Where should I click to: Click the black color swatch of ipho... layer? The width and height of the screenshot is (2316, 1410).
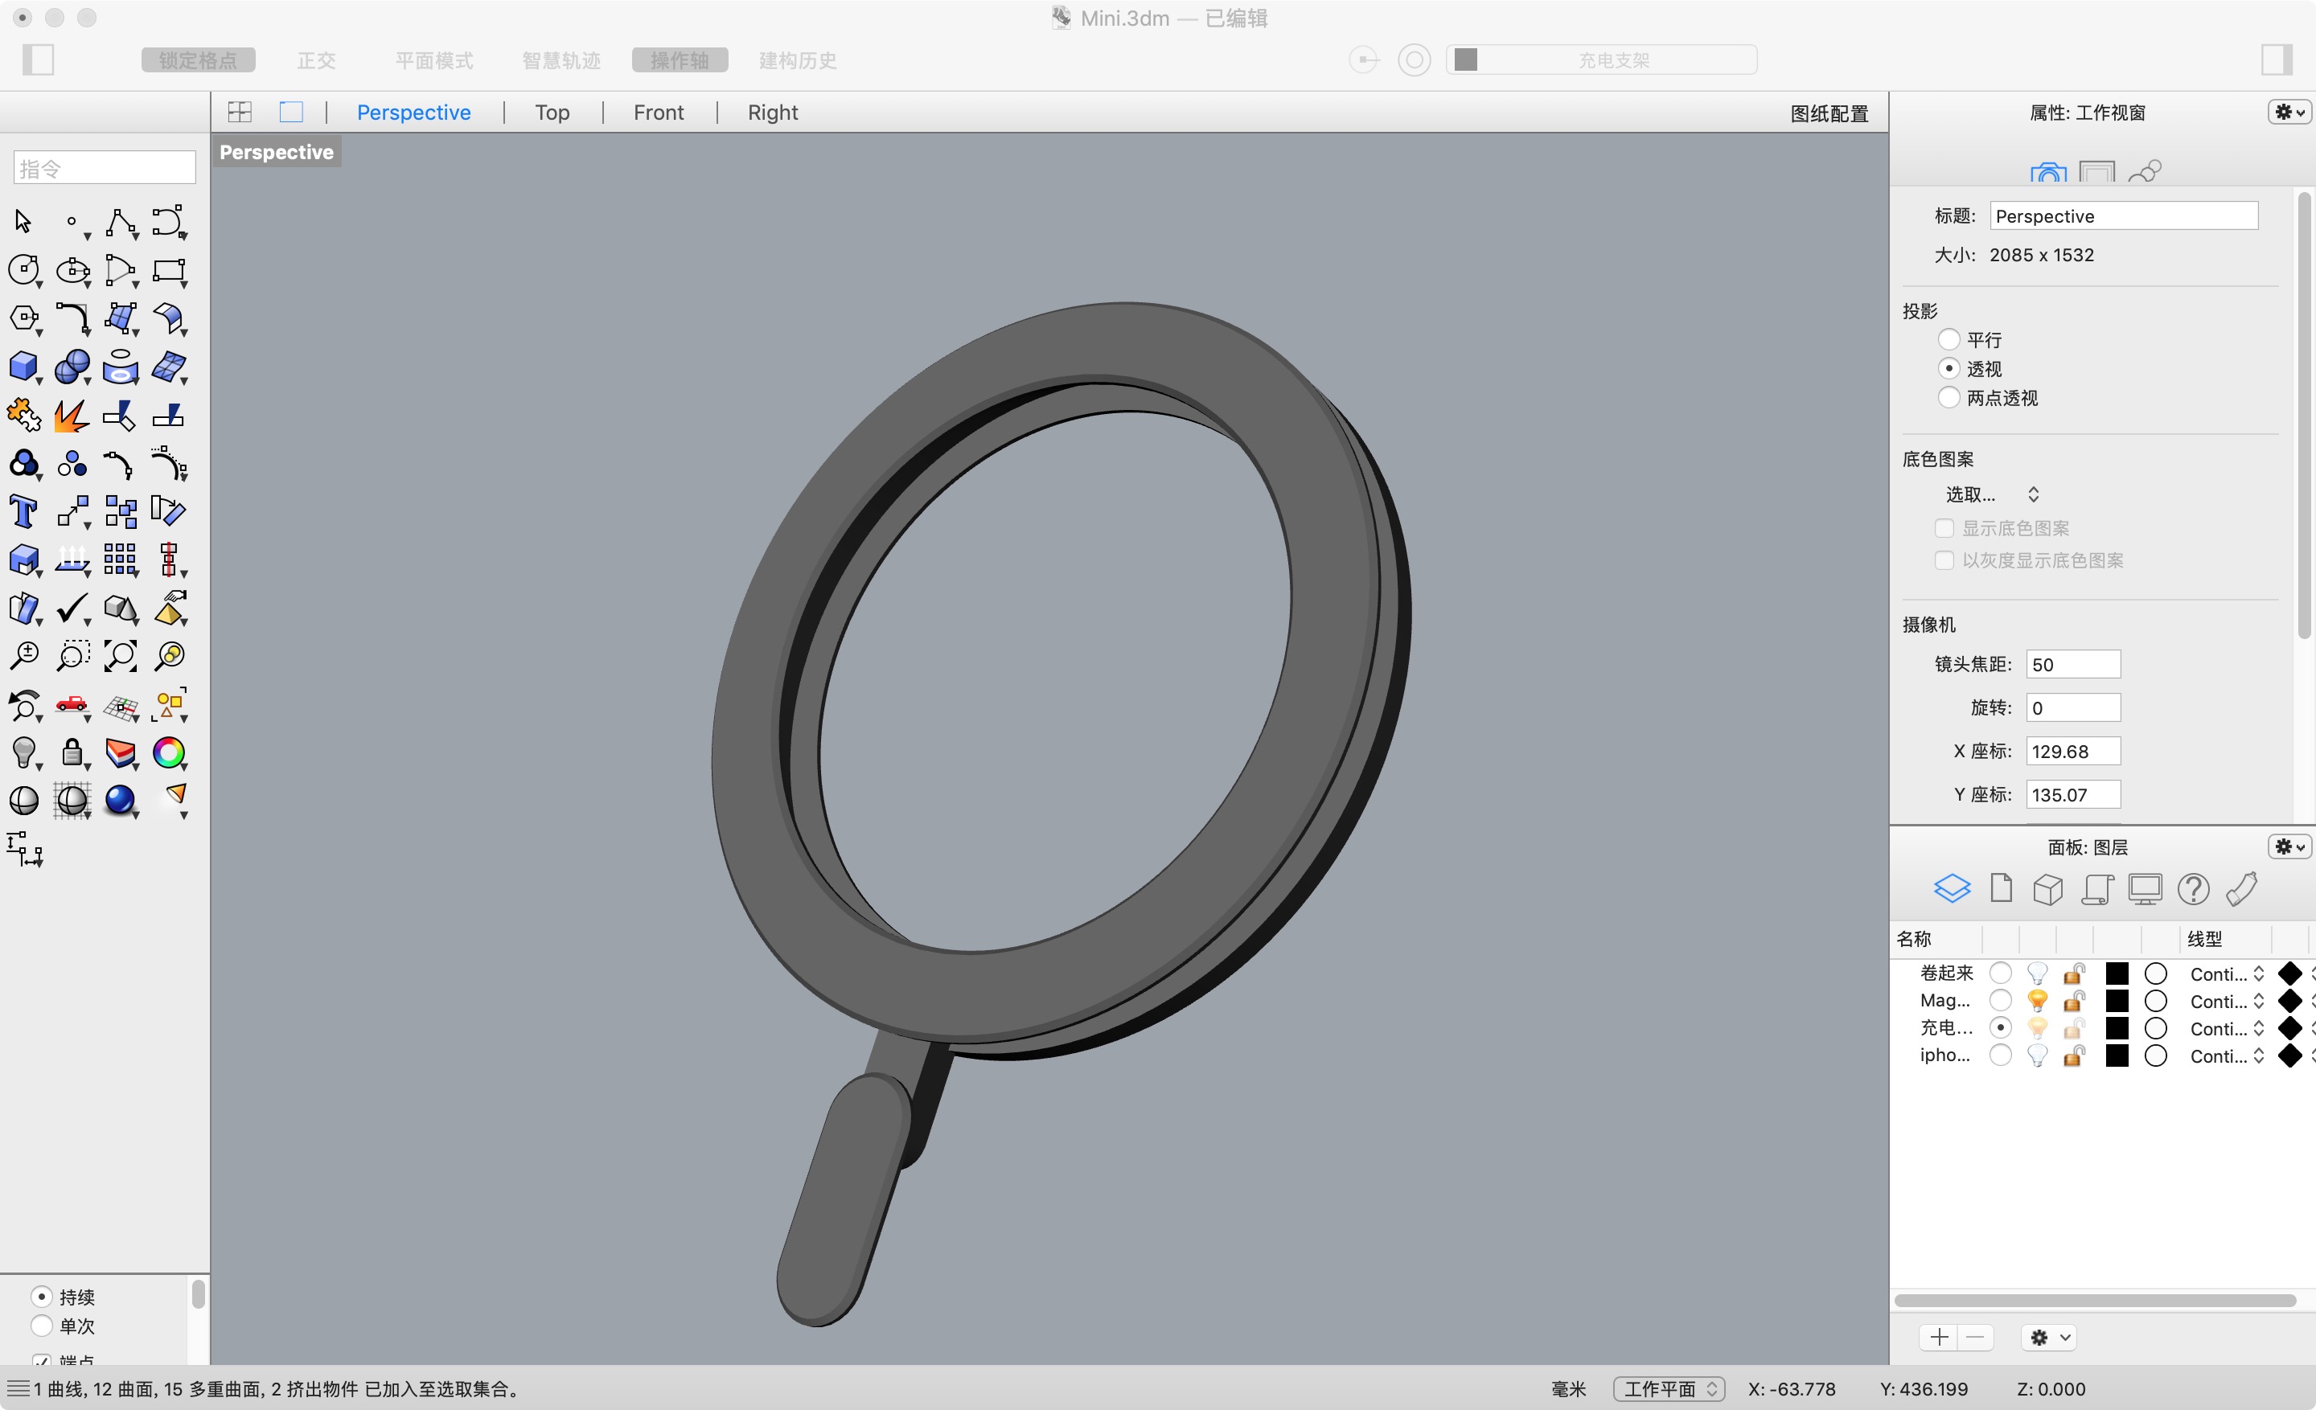pyautogui.click(x=2117, y=1055)
